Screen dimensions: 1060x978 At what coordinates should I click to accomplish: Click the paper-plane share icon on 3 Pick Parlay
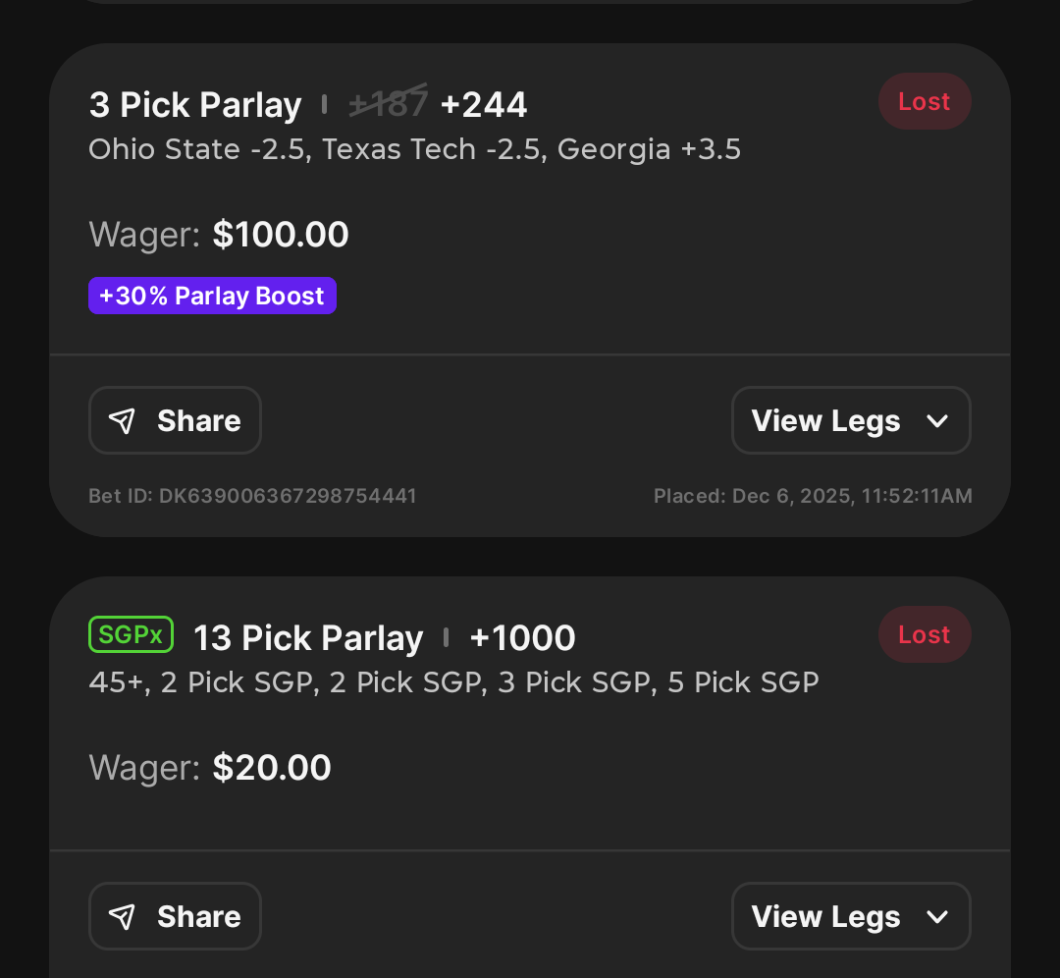pos(123,420)
